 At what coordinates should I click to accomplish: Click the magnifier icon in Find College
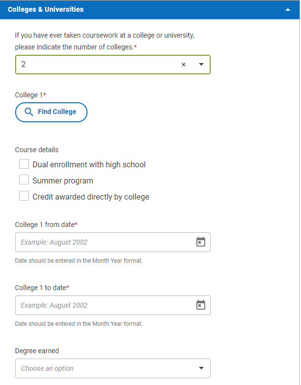pos(29,112)
